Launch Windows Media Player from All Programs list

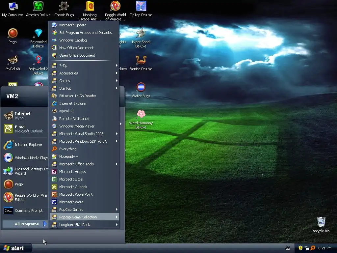84,126
